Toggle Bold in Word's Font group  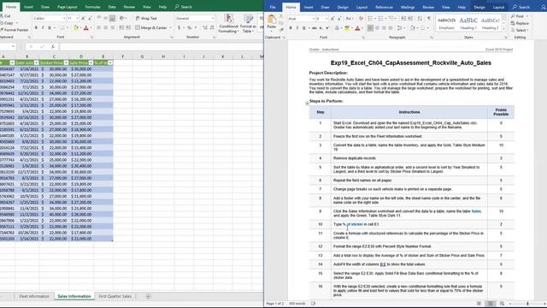coord(291,28)
